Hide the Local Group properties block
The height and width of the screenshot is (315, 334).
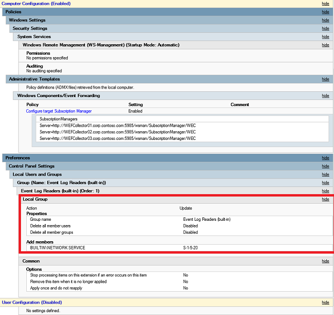tap(325, 199)
